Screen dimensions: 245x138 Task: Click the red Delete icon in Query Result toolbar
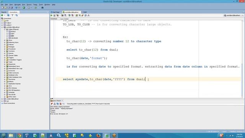[60, 104]
